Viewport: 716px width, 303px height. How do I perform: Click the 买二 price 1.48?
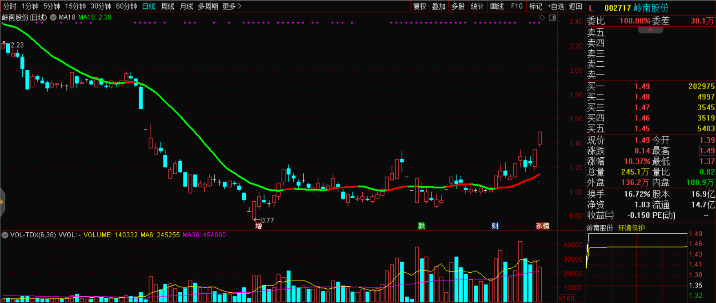(642, 97)
